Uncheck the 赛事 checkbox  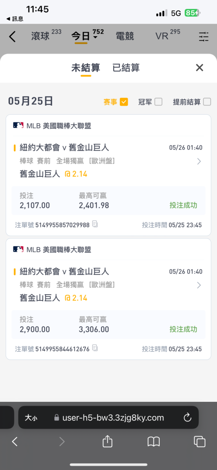[124, 102]
